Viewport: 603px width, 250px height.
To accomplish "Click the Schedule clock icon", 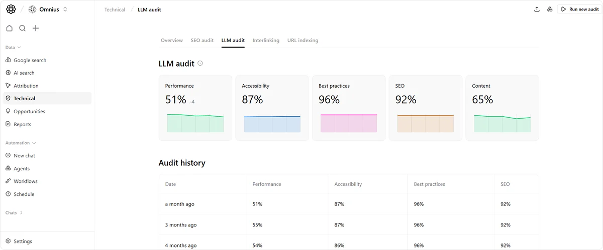I will [8, 194].
